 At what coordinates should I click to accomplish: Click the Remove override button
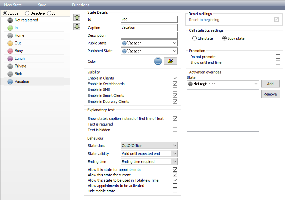click(x=270, y=94)
